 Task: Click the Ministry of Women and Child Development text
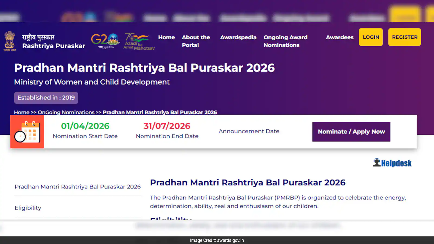point(92,82)
